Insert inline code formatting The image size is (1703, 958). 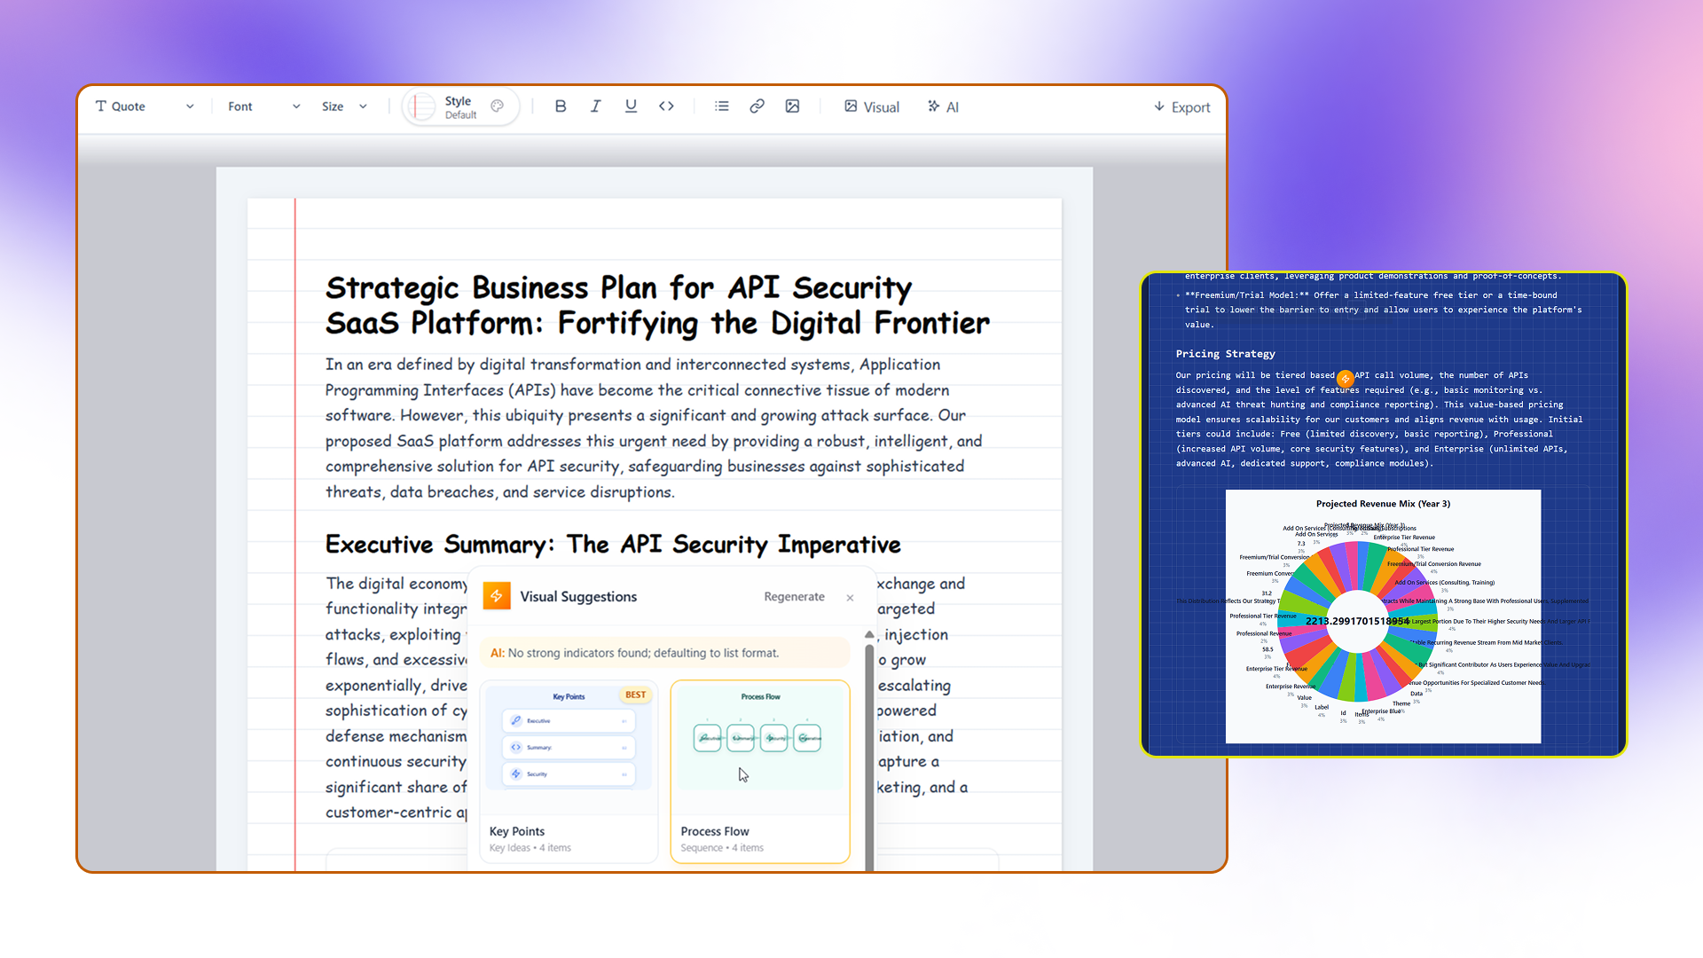coord(666,106)
